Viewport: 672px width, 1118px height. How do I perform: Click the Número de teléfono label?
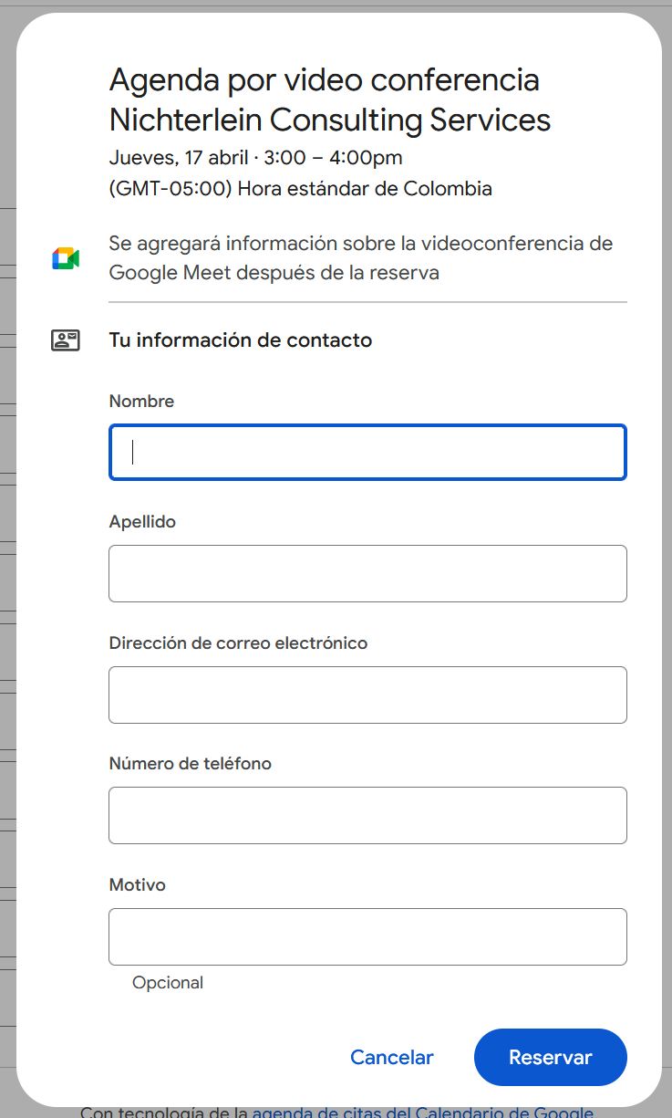coord(190,764)
